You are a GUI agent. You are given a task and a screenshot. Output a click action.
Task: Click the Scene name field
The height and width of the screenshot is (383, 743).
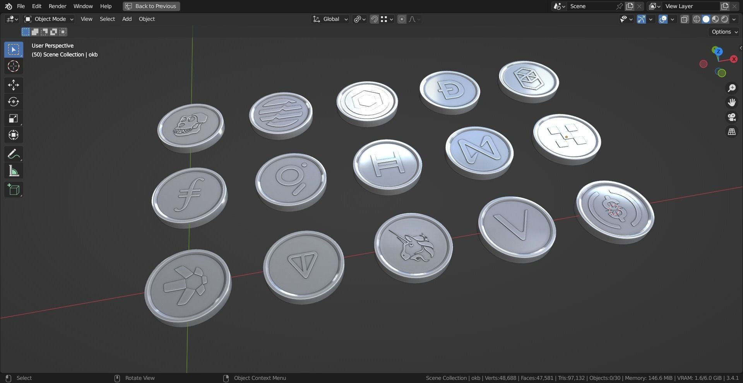[x=591, y=6]
